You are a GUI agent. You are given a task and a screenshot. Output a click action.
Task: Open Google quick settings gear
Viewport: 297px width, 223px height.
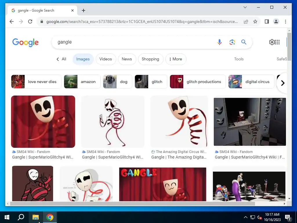(272, 42)
